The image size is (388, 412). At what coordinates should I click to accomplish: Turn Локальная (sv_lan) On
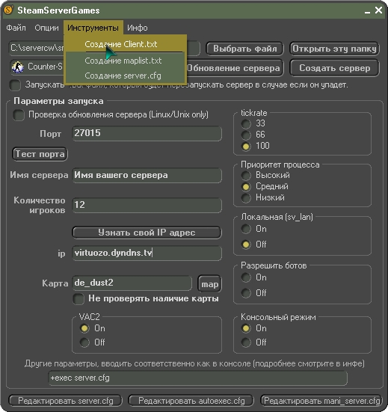pyautogui.click(x=246, y=229)
